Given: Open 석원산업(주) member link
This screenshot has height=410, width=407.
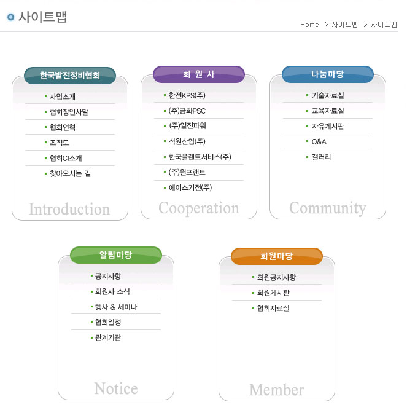Looking at the screenshot, I should (187, 141).
